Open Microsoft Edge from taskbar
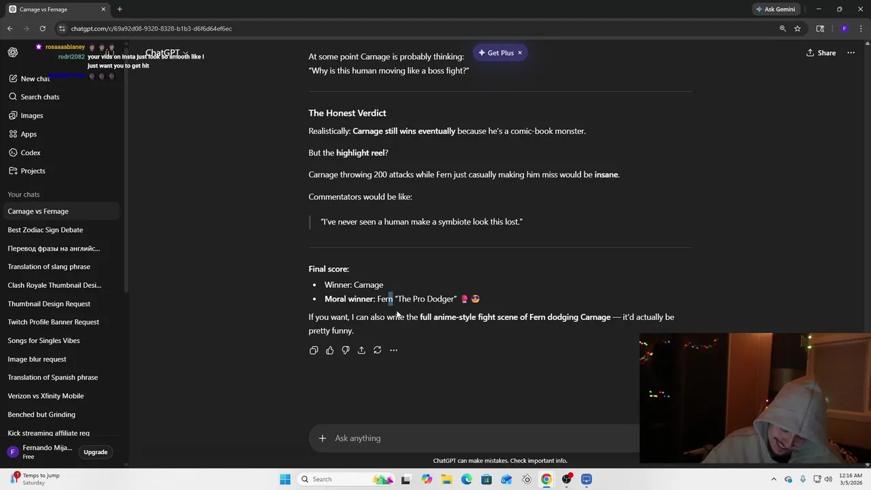Screen dimensions: 871x490 [467, 479]
